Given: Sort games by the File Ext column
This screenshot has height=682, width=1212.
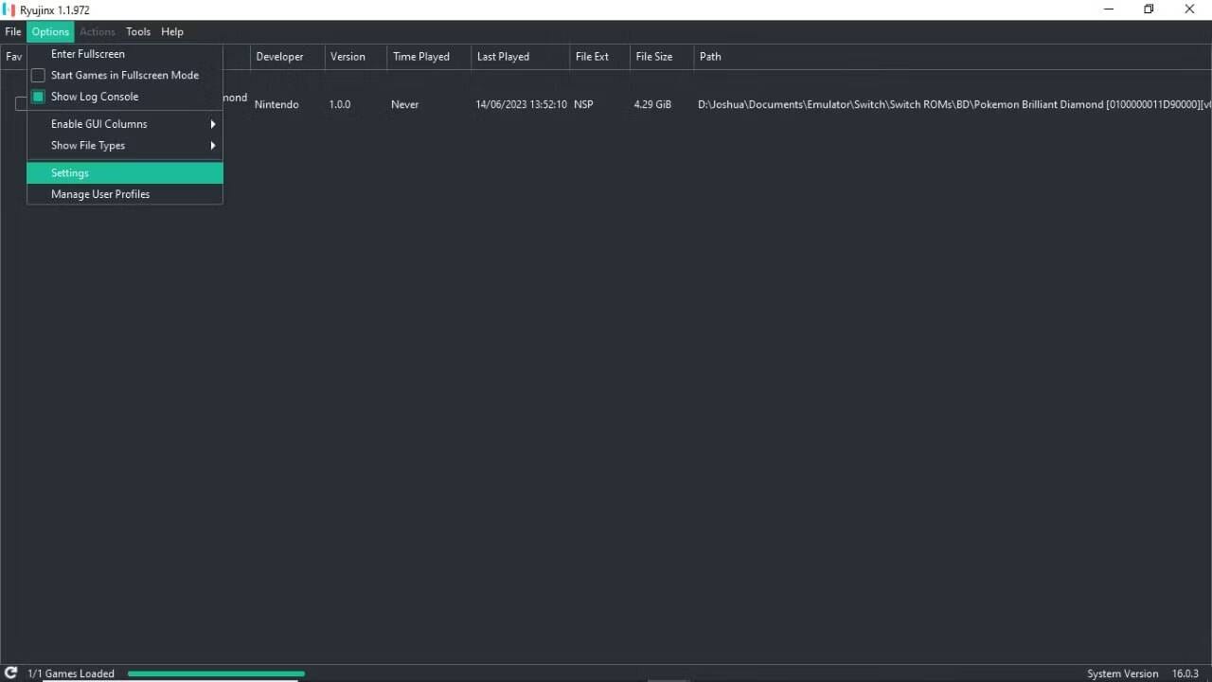Looking at the screenshot, I should 599,57.
